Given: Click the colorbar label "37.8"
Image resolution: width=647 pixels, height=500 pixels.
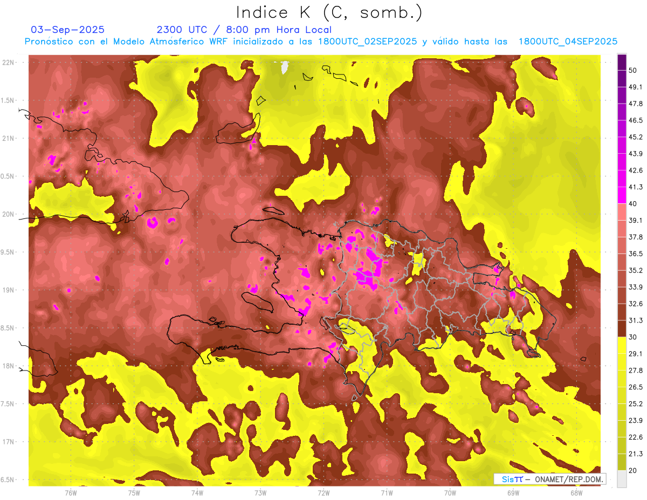Looking at the screenshot, I should [x=636, y=237].
